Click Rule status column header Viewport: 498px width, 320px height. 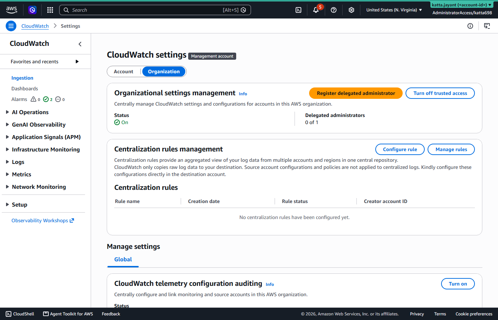(295, 201)
